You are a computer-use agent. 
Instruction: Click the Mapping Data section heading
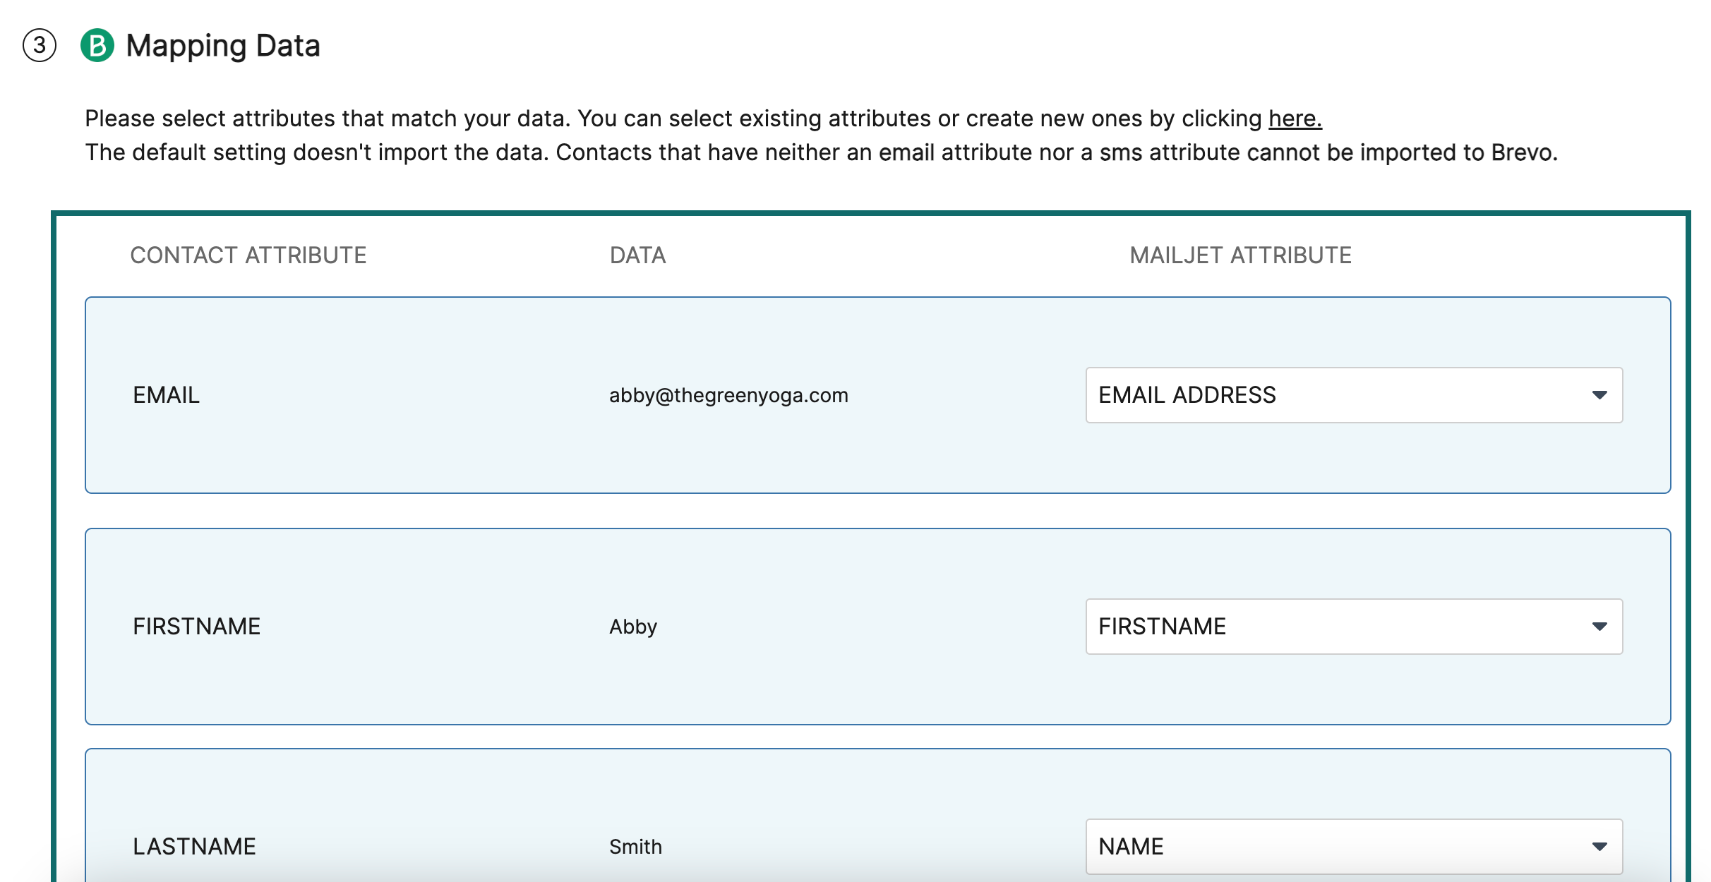pyautogui.click(x=223, y=46)
